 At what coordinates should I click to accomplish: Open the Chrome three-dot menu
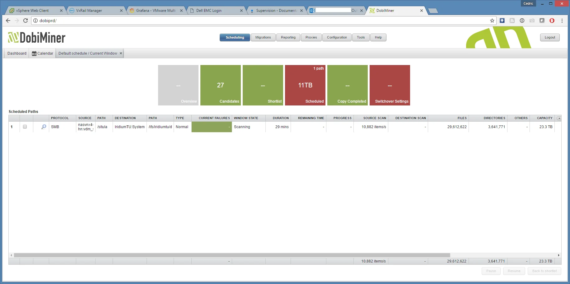click(562, 21)
